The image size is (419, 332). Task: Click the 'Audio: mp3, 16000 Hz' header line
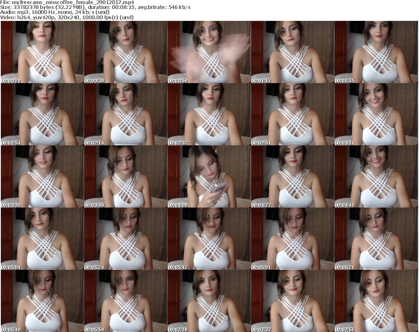(55, 12)
